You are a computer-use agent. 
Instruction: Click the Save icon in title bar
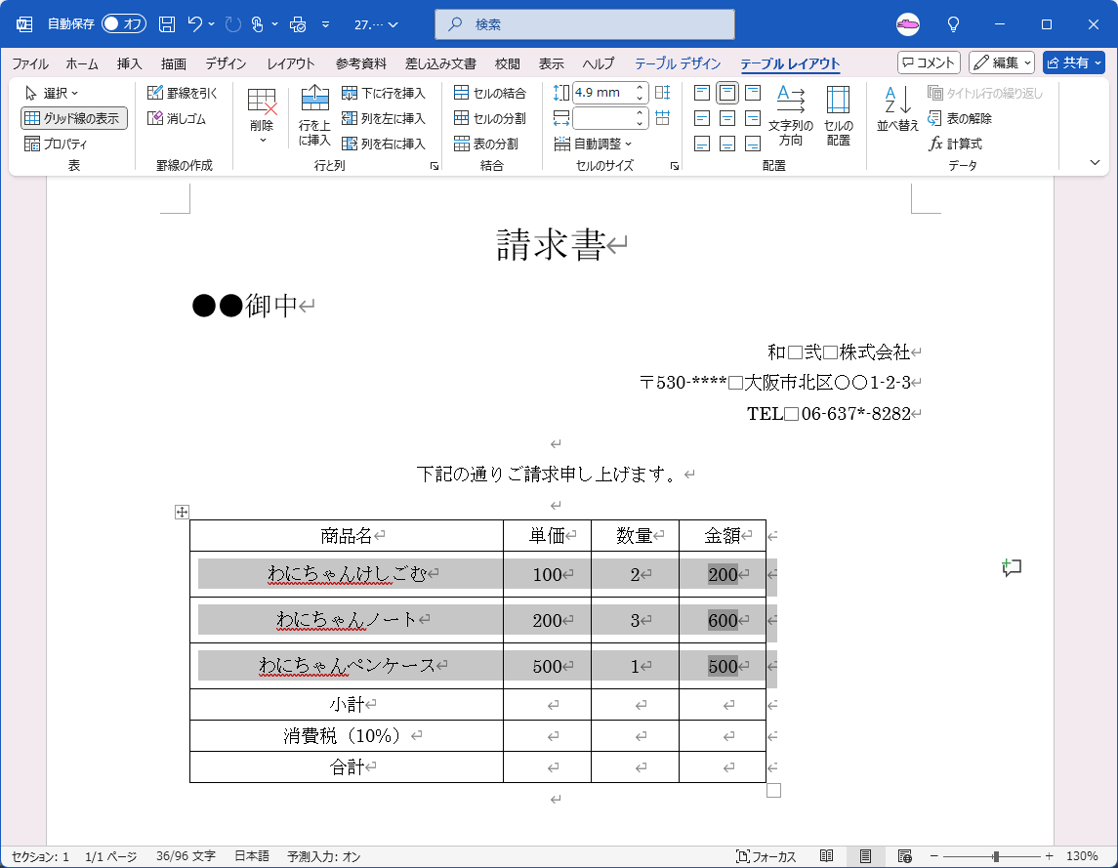click(x=167, y=24)
